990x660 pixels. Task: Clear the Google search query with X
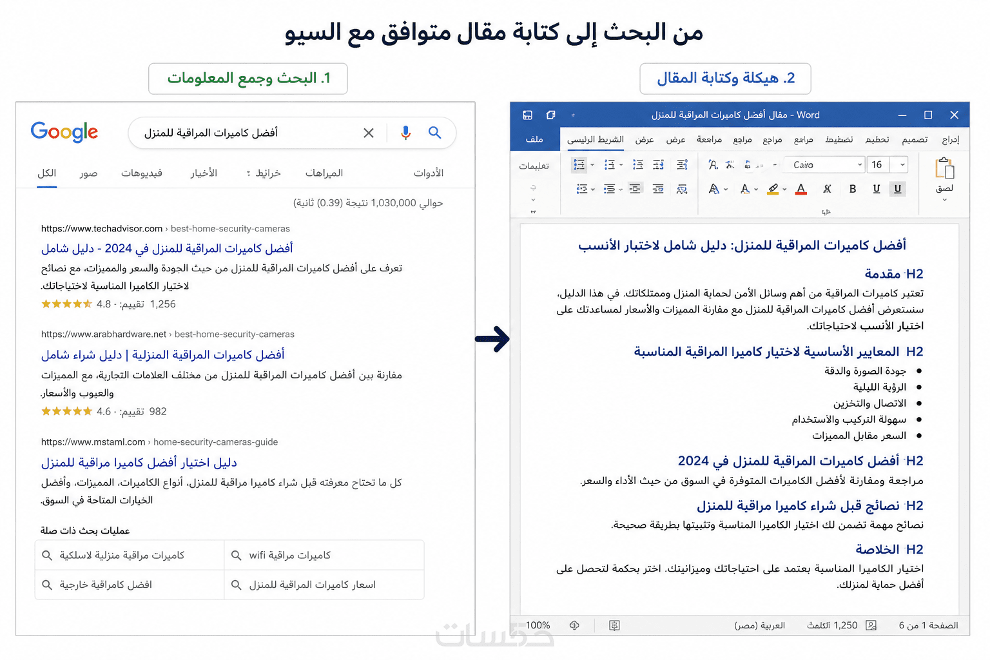(x=369, y=133)
